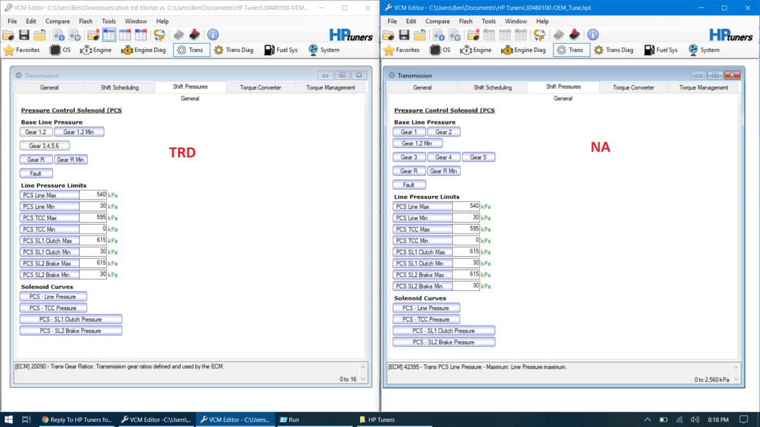
Task: Open Fault button in left TRD window
Action: [x=36, y=173]
